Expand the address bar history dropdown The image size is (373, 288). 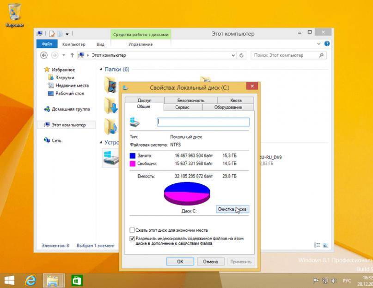233,55
